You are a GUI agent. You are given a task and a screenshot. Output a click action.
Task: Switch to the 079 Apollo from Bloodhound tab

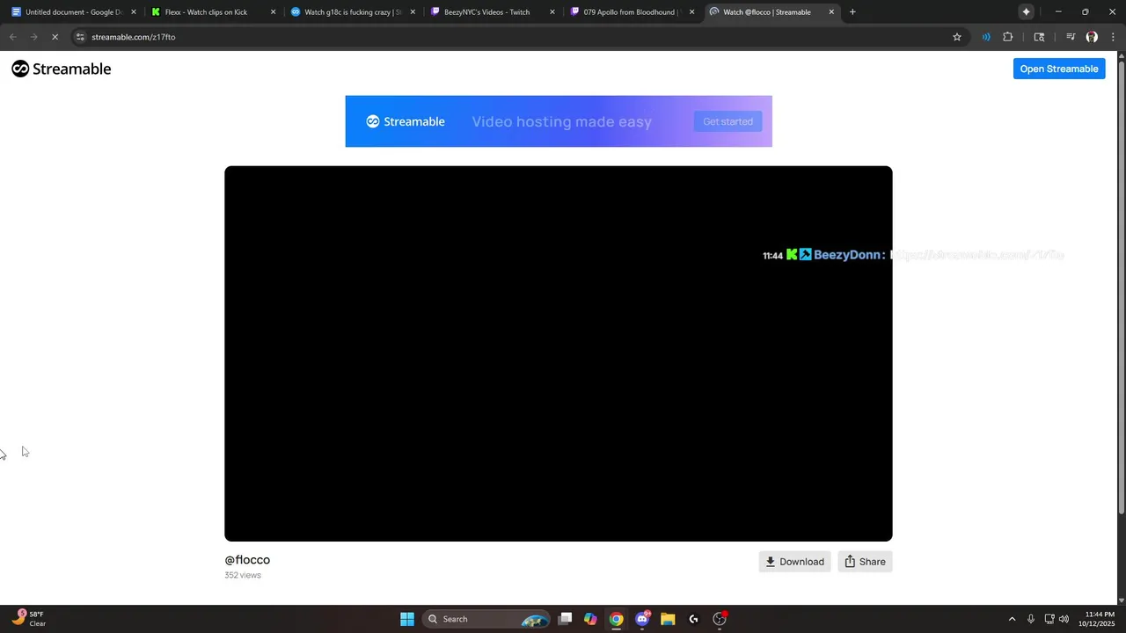[x=632, y=12]
